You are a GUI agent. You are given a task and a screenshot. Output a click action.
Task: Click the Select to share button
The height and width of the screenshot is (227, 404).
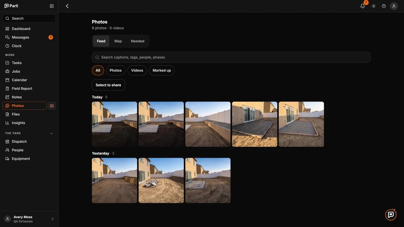108,85
